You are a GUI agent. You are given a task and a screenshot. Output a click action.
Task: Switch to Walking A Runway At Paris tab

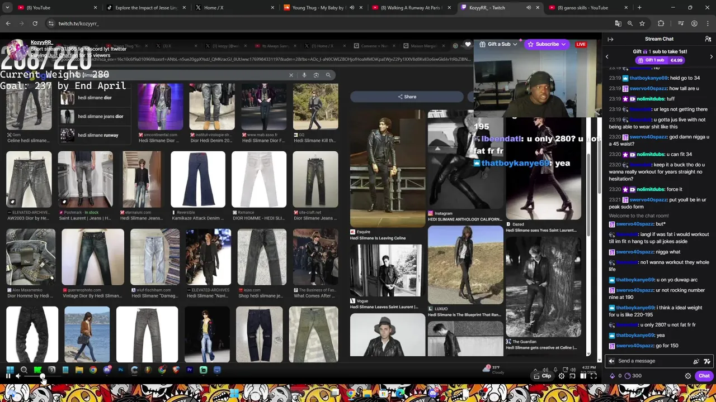coord(411,8)
